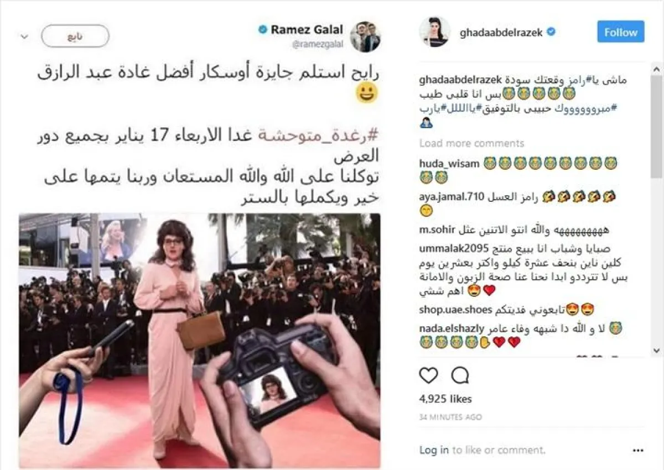Click the scrollbar down arrow in comments
Image resolution: width=664 pixels, height=470 pixels.
pyautogui.click(x=656, y=351)
